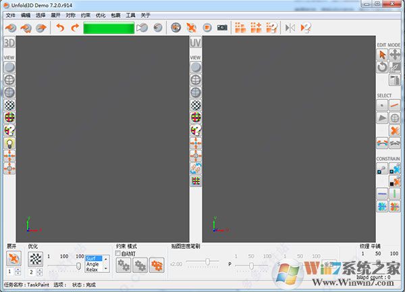Select the arrow pointer tool in Edit Mode
This screenshot has width=405, height=292.
pyautogui.click(x=382, y=54)
